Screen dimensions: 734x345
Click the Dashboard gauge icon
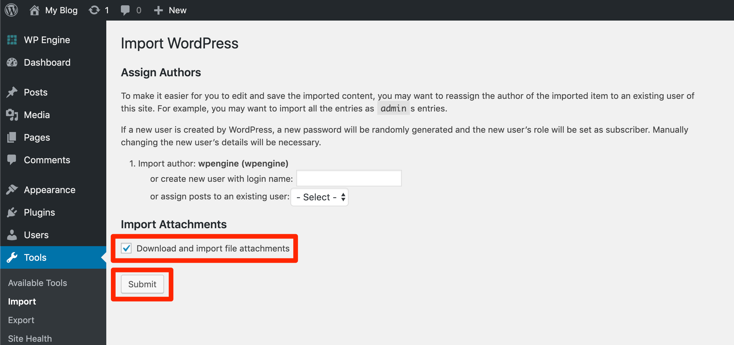click(x=12, y=62)
